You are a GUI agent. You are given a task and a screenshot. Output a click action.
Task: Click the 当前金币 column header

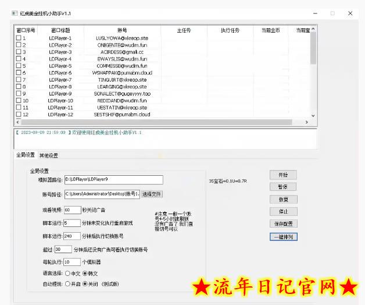click(270, 30)
